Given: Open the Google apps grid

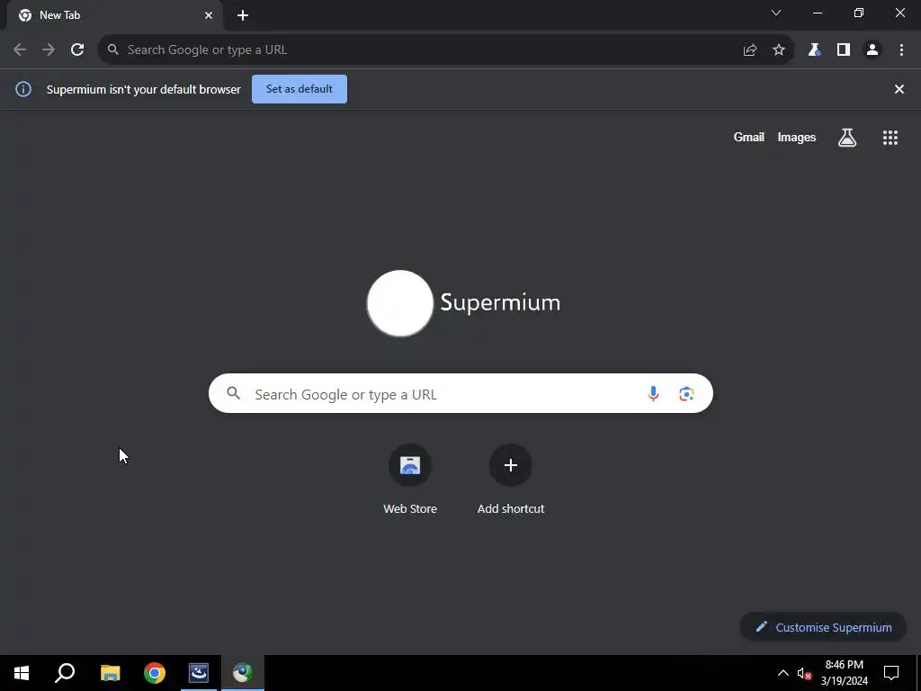Looking at the screenshot, I should [890, 138].
